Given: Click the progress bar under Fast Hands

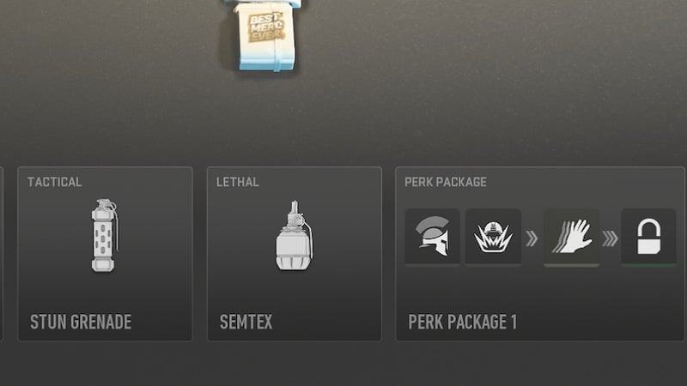Looking at the screenshot, I should (x=571, y=265).
